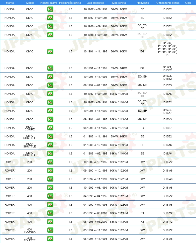Select the '01.1988 -> 02.1995' date cell
Image resolution: width=196 pixels, height=243 pixels.
tap(95, 153)
